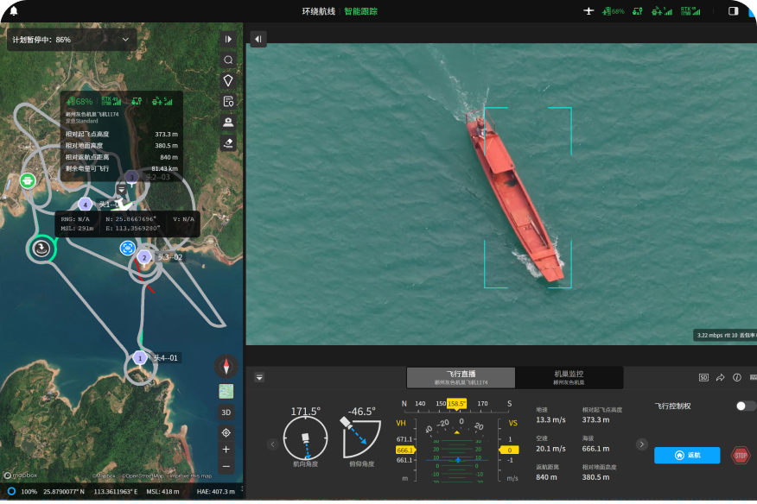This screenshot has height=504, width=757.
Task: Open the 机巢监控 tab
Action: [x=569, y=377]
